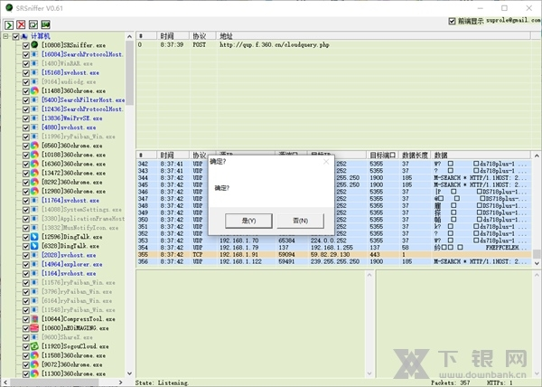This screenshot has width=542, height=387.
Task: Uncheck the [15168]svchost.exe process checkbox
Action: (26, 72)
